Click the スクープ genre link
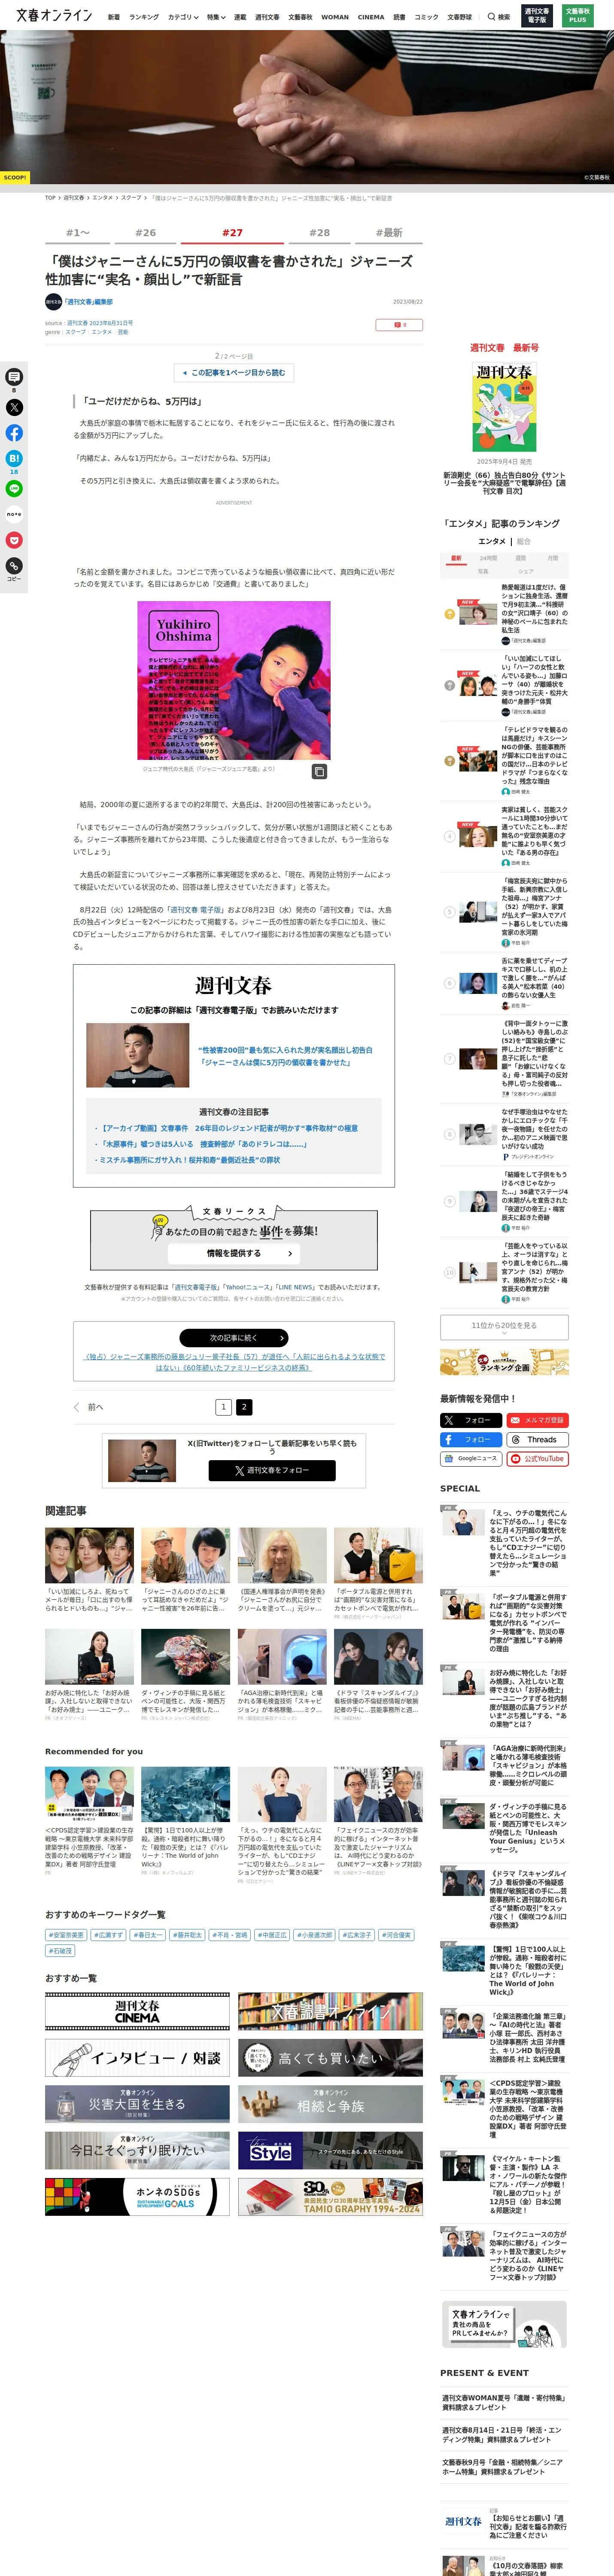Screen dimensions: 614x2576 tap(76, 332)
